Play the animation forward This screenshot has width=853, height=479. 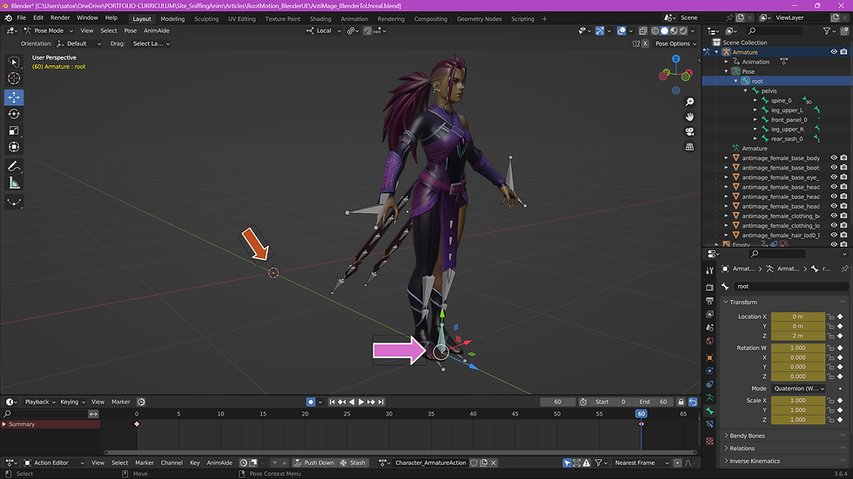pos(361,402)
